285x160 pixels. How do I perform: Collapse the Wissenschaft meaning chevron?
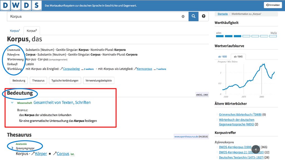coord(12,103)
